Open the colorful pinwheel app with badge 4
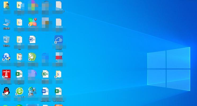The image size is (197, 106). (33, 22)
